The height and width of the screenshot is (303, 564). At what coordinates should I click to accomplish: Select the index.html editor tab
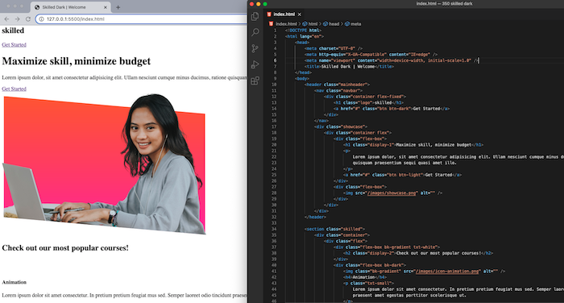click(x=284, y=14)
